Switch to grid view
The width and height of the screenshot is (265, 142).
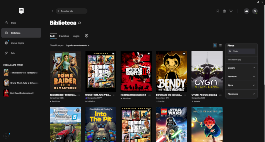(215, 45)
